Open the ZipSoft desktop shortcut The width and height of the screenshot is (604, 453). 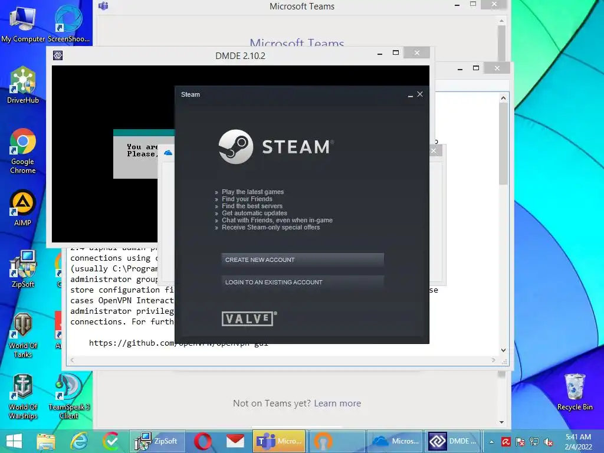pos(23,269)
